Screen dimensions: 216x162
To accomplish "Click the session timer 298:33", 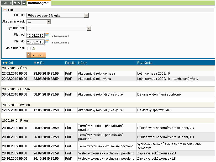I will pyautogui.click(x=7, y=3).
